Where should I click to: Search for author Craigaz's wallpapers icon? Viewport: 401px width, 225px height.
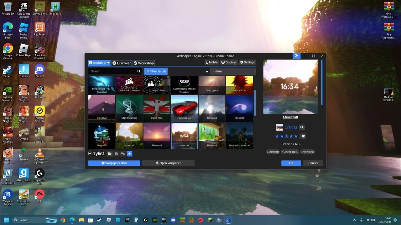pyautogui.click(x=302, y=127)
